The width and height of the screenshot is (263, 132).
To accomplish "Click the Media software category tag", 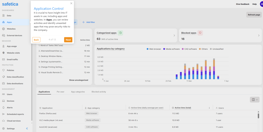I will pos(93,120).
